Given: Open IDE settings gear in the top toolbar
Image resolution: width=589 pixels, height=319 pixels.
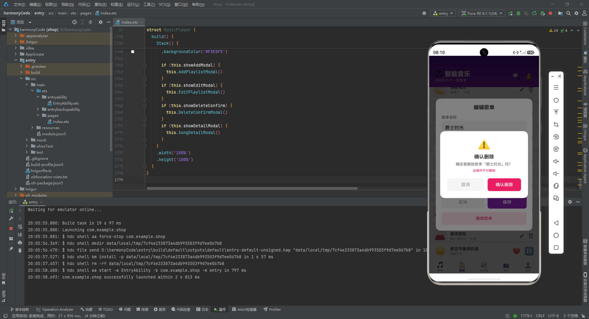Looking at the screenshot, I should point(576,13).
